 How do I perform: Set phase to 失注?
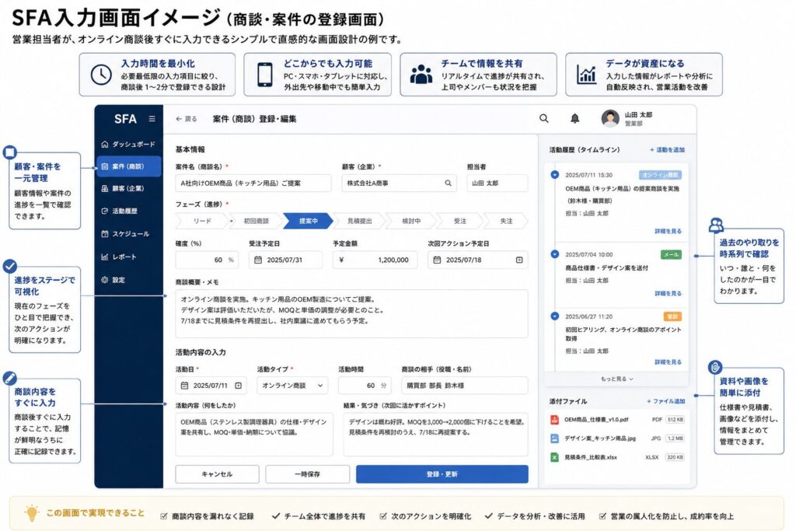pos(506,221)
